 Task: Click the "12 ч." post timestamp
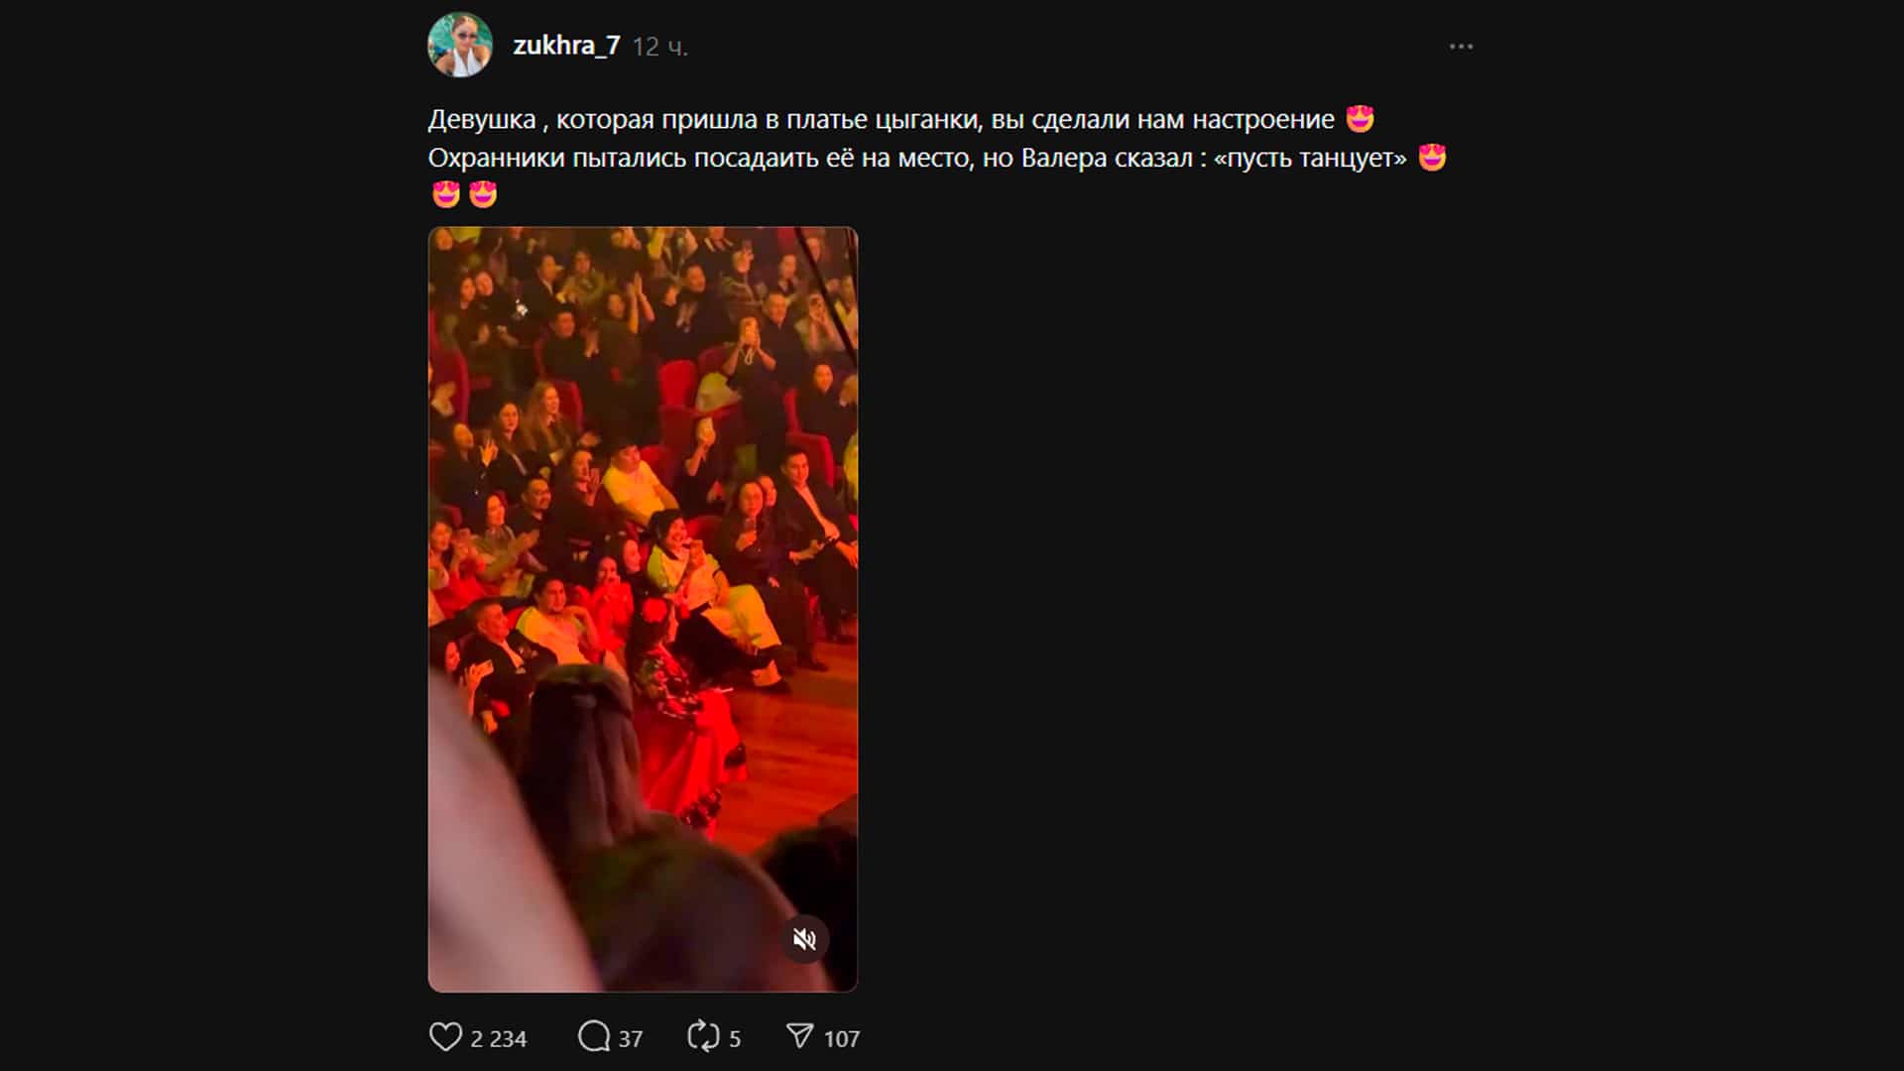click(x=660, y=47)
